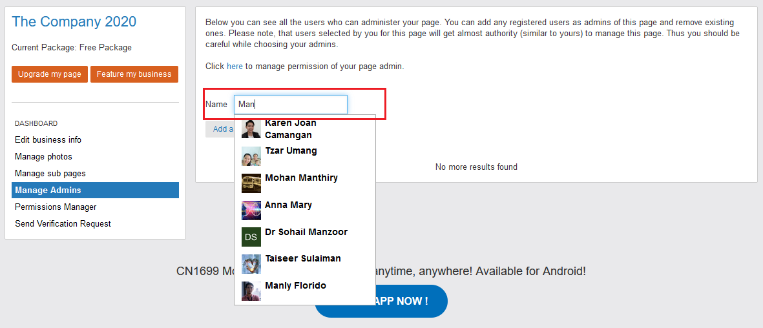Click the DS initials avatar icon

tap(251, 237)
